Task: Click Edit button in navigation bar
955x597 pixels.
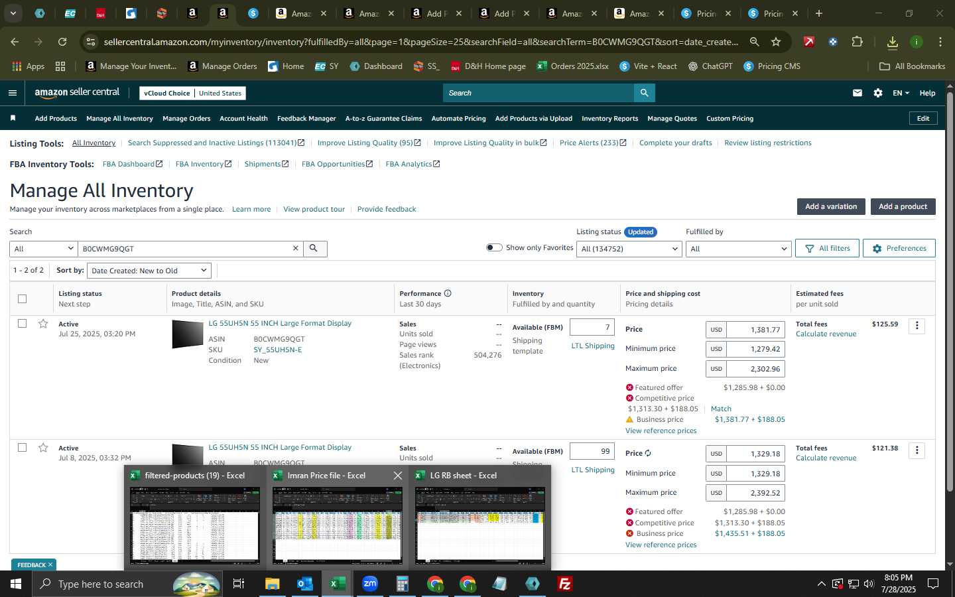Action: (x=923, y=118)
